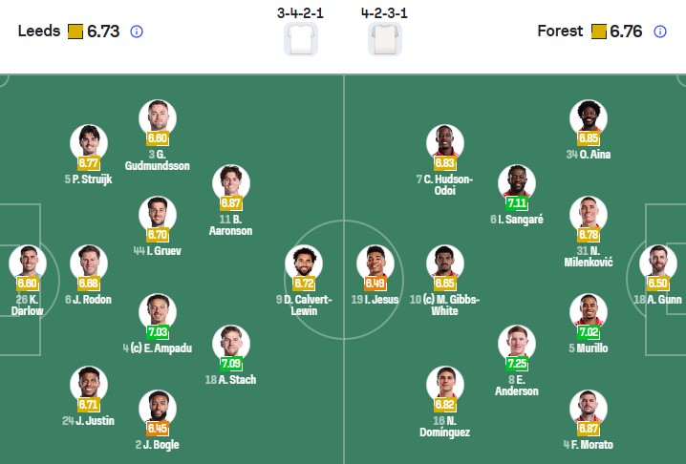Click the info icon beside Leeds rating
Screen dimensions: 686x464
(x=137, y=32)
